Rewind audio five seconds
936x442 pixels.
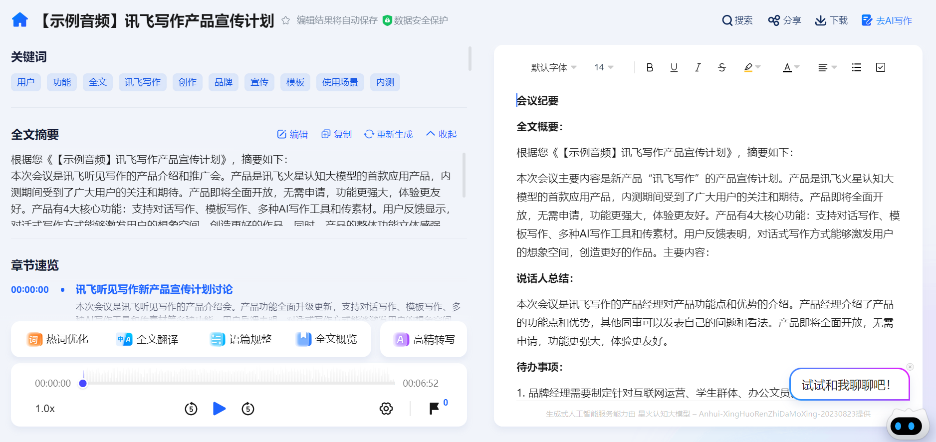[x=191, y=409]
